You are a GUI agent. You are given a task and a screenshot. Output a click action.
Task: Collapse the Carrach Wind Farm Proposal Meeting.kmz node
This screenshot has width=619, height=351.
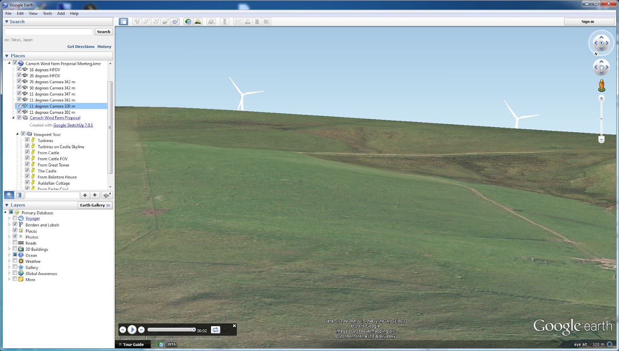point(9,63)
